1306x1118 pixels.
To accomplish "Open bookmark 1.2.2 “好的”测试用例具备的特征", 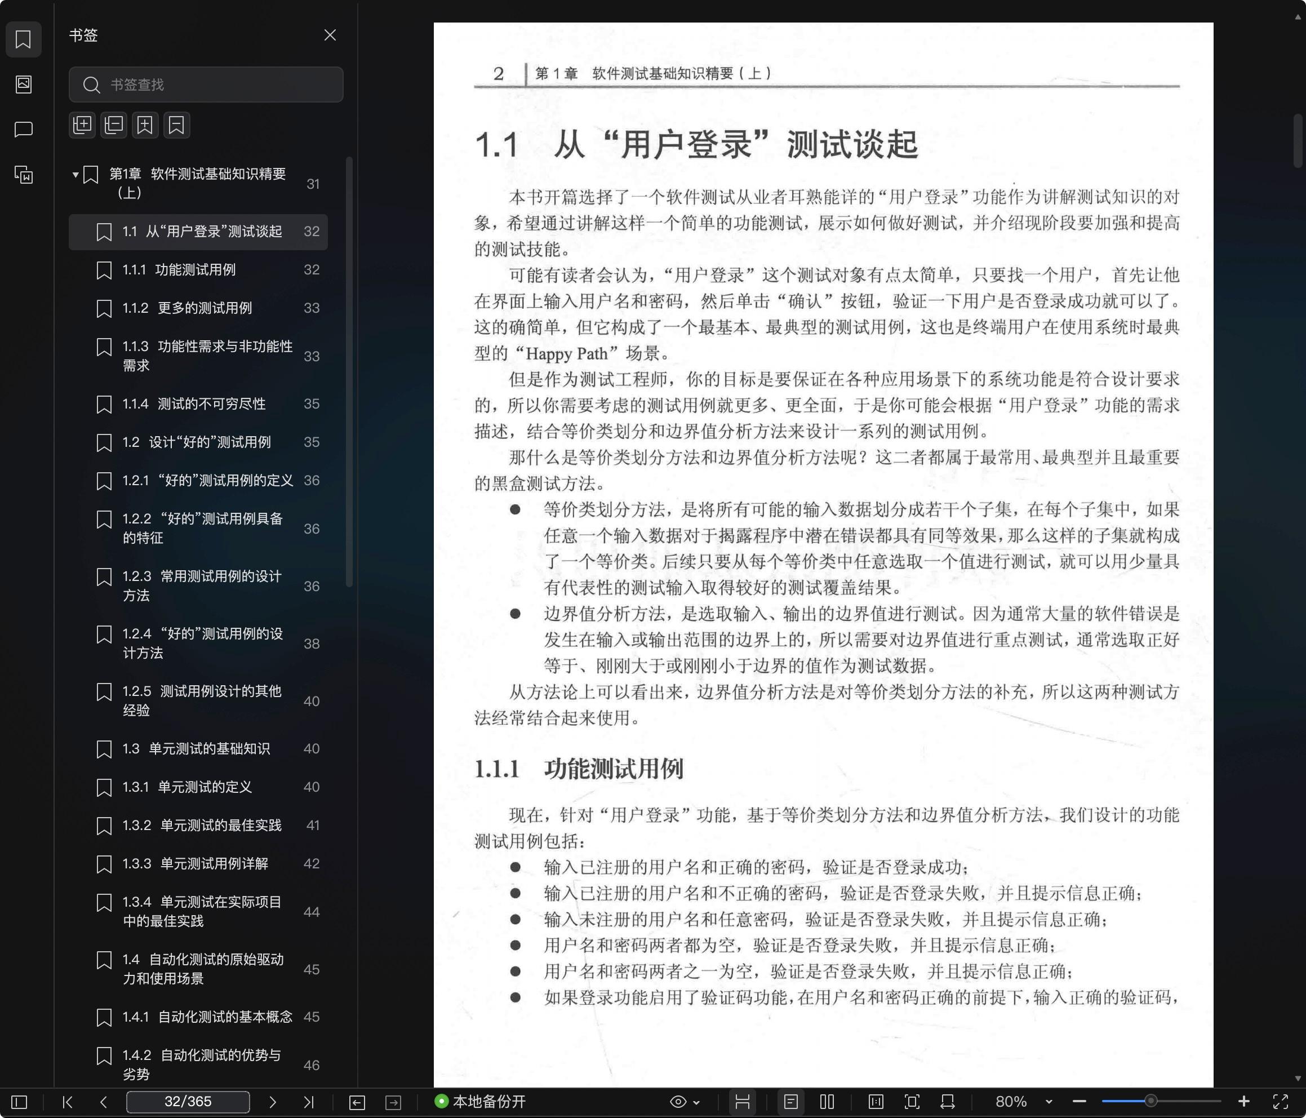I will (198, 528).
